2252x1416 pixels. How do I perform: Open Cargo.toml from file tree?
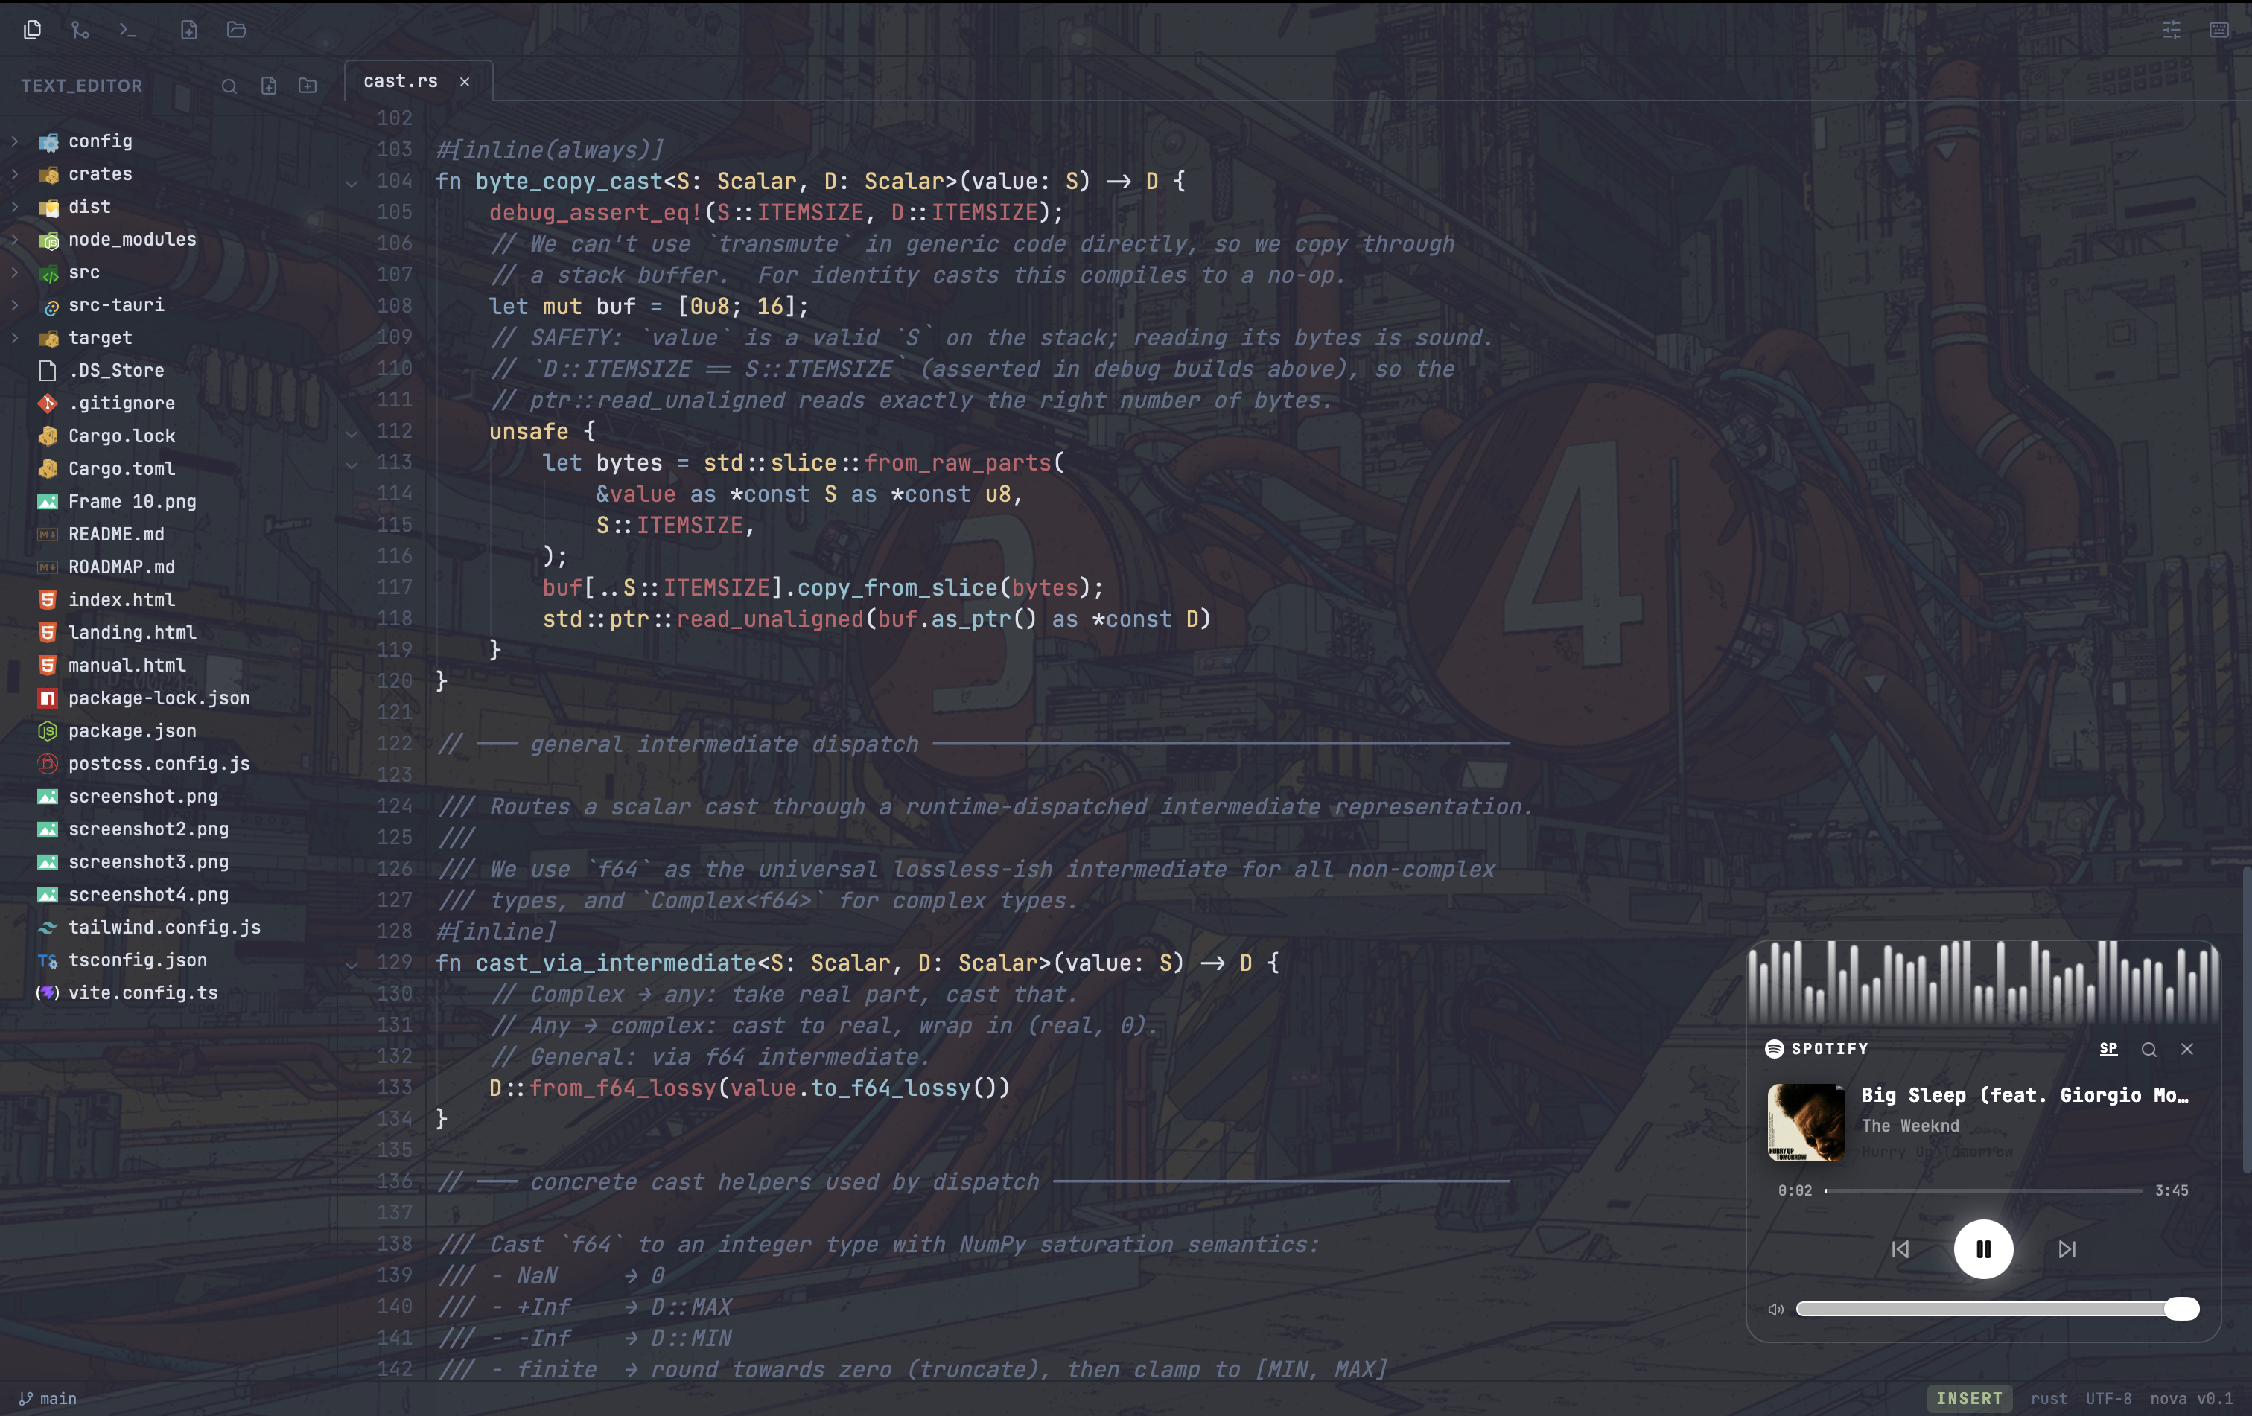tap(121, 468)
